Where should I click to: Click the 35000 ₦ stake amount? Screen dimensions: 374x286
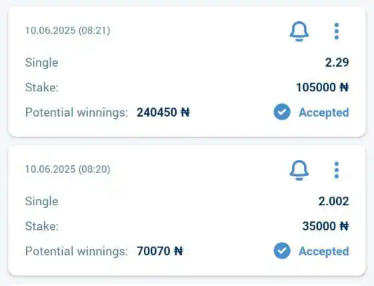pyautogui.click(x=325, y=226)
